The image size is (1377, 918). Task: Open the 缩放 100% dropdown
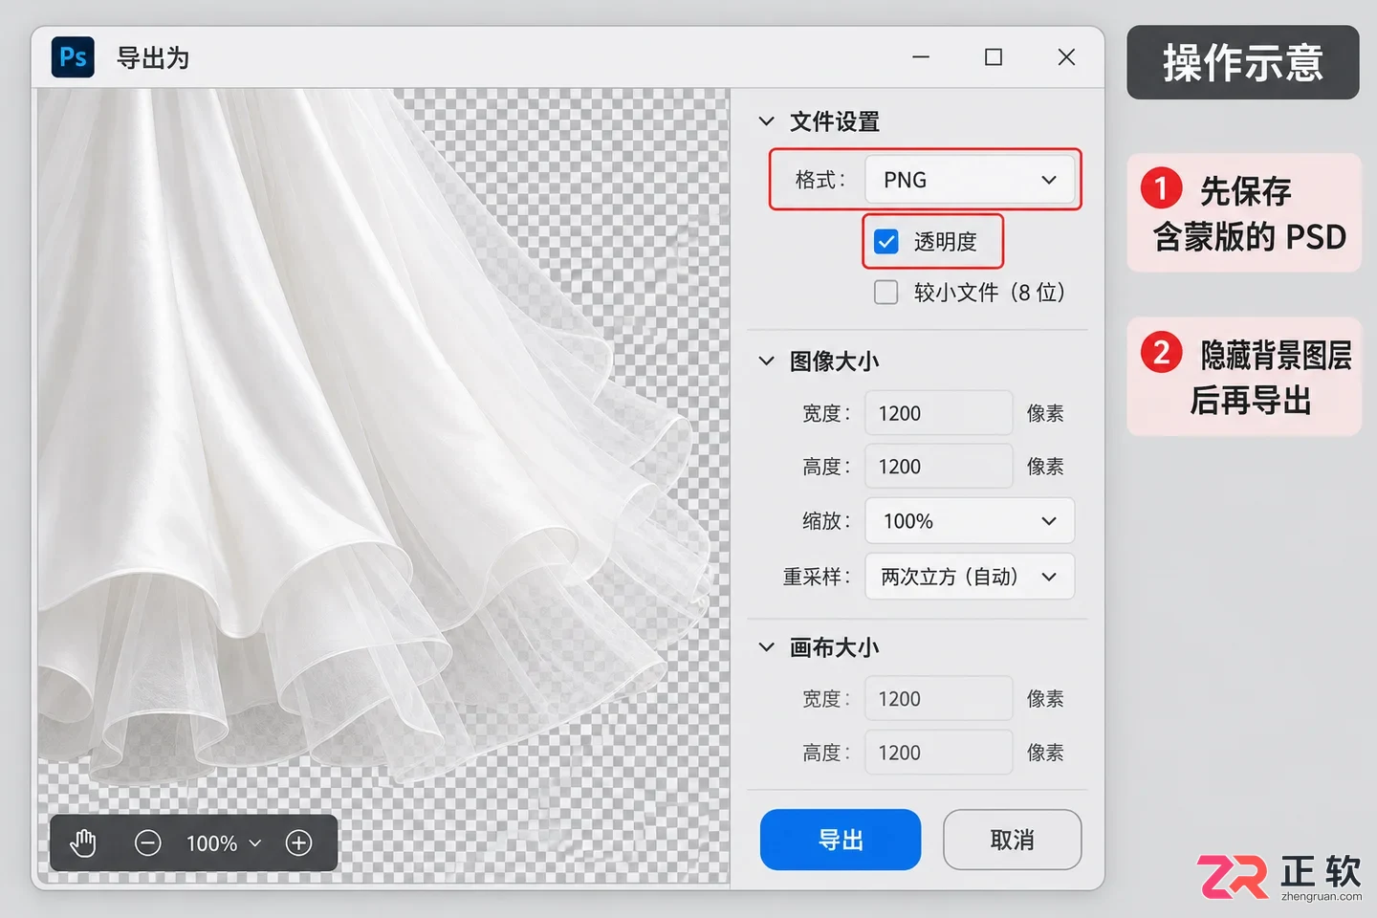[x=970, y=521]
